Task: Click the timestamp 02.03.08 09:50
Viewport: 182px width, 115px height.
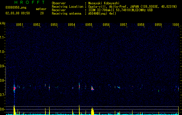Action: pos(18,13)
